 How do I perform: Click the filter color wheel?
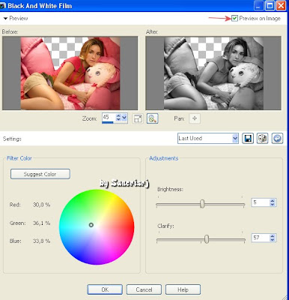pyautogui.click(x=97, y=227)
